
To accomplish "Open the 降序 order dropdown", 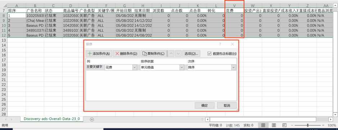I will pos(234,68).
